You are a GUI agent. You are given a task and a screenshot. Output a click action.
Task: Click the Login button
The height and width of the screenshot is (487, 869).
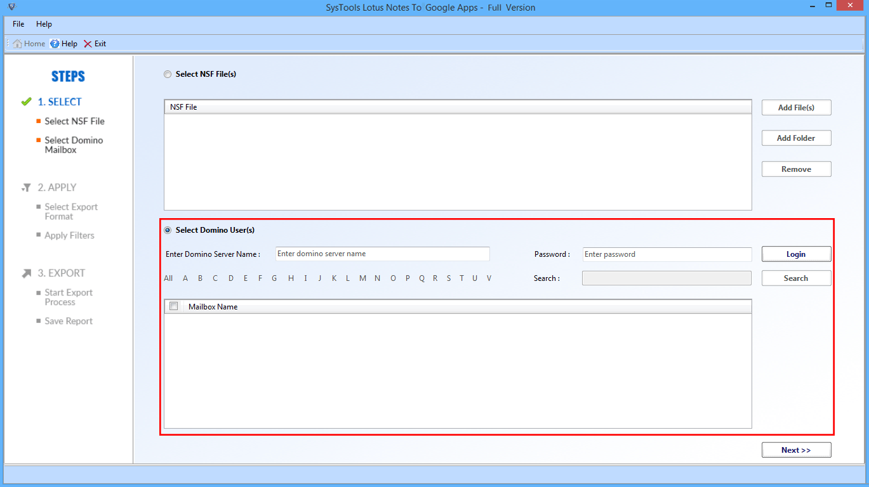coord(796,254)
